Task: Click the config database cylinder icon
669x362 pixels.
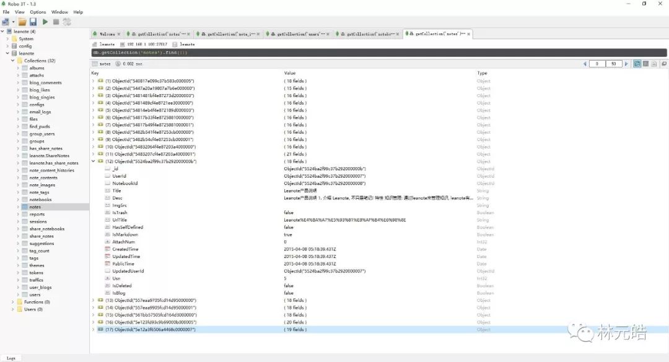Action: [x=14, y=46]
